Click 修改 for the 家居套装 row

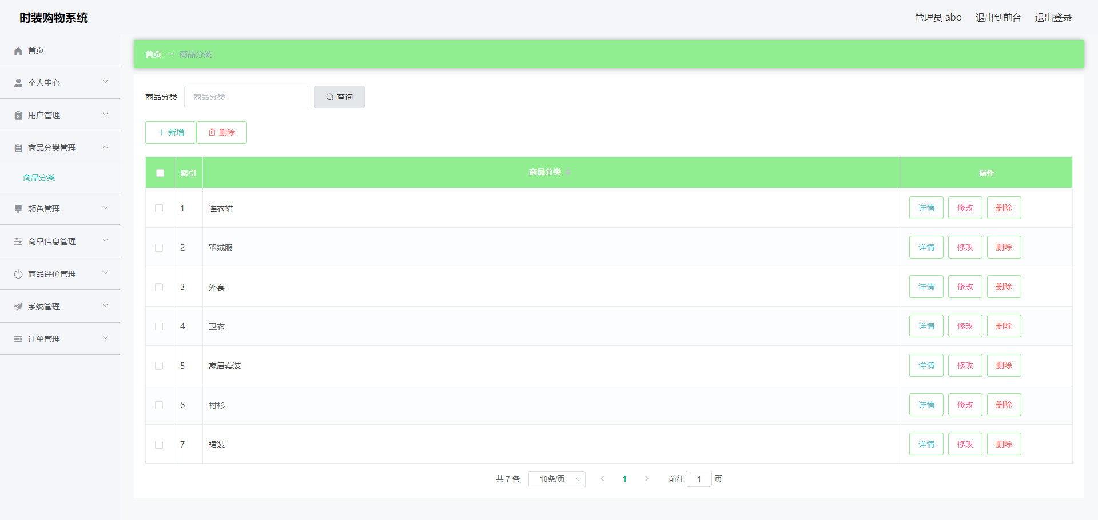pos(965,365)
